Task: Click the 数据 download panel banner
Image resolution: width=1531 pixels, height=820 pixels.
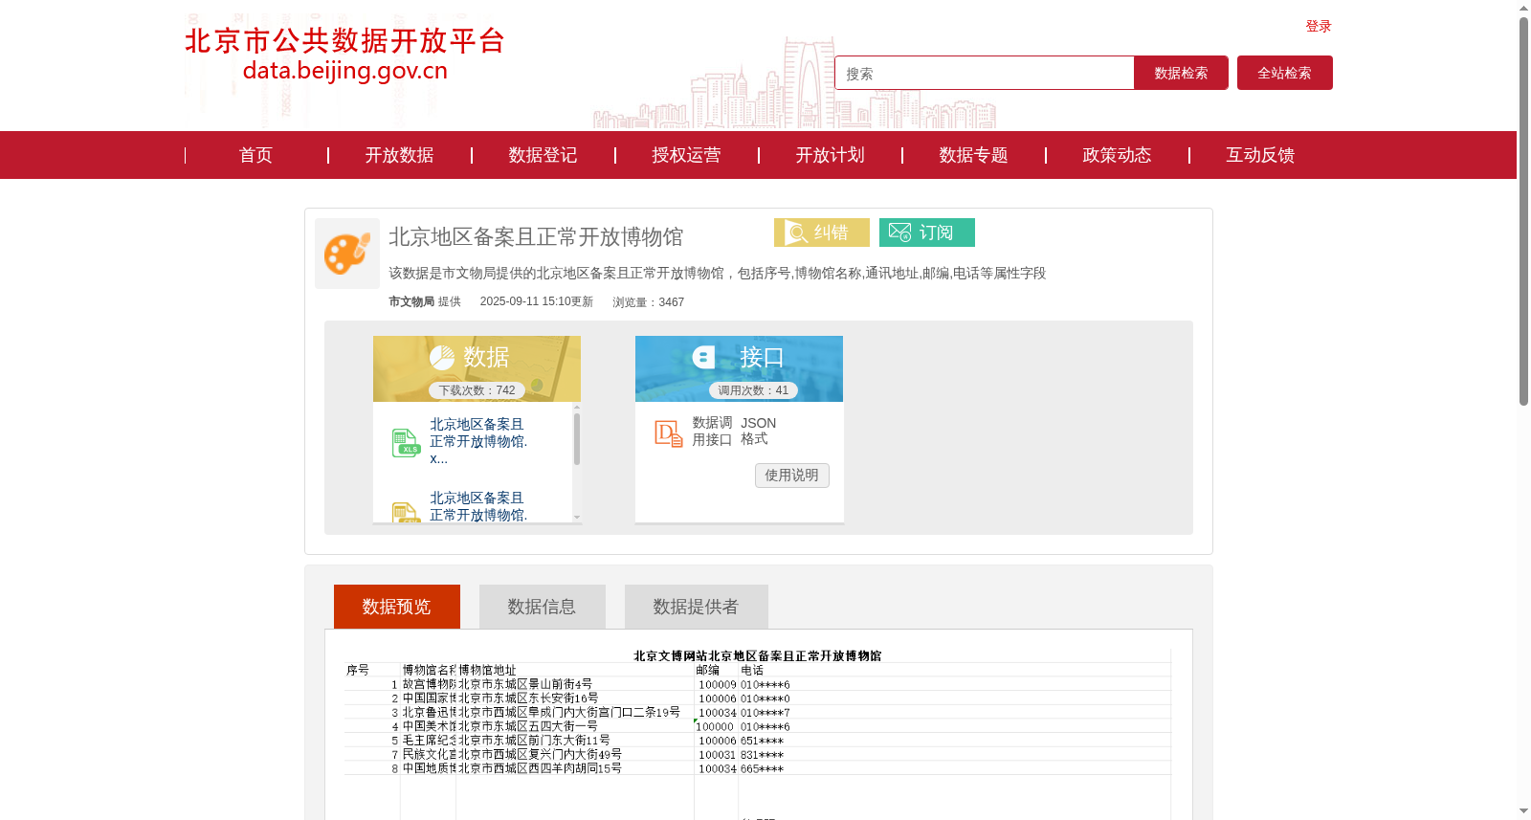Action: [x=477, y=368]
